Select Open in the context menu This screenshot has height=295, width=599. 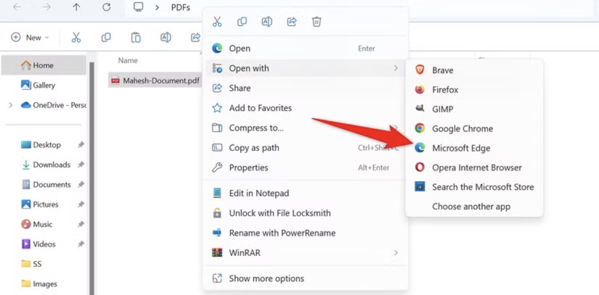(305, 49)
